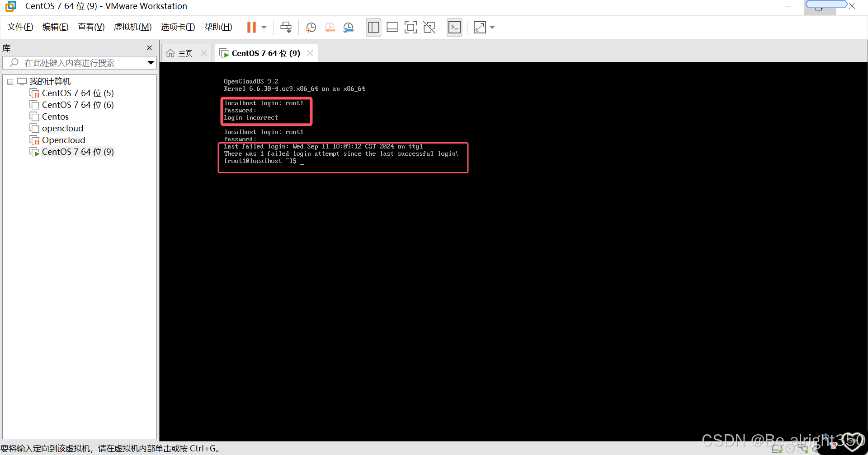Send Ctrl+Alt+Del to the guest
The width and height of the screenshot is (868, 455).
point(286,27)
